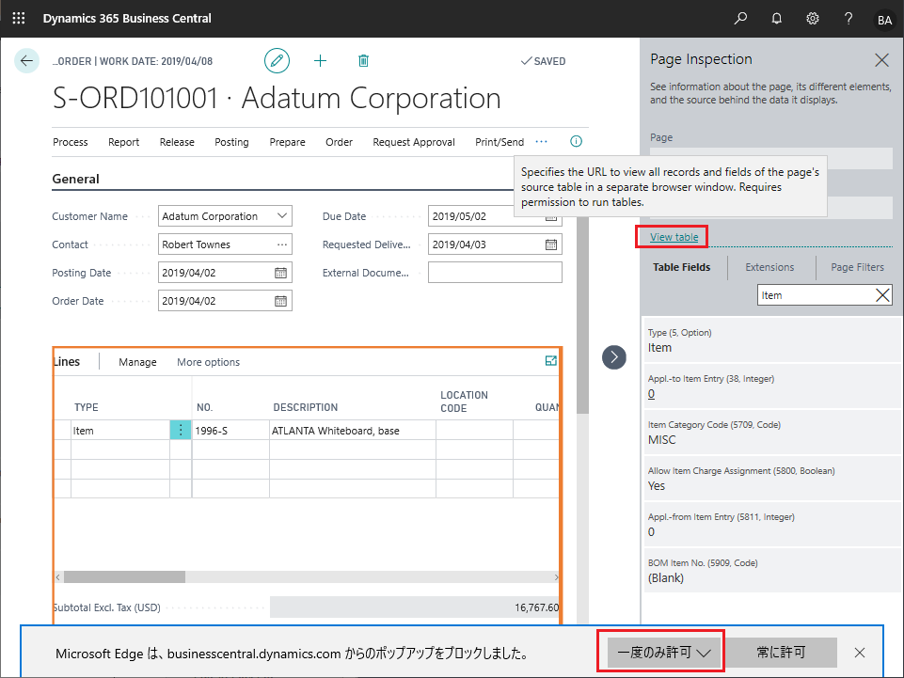Focus the External Document No. field
Image resolution: width=904 pixels, height=678 pixels.
pyautogui.click(x=495, y=273)
